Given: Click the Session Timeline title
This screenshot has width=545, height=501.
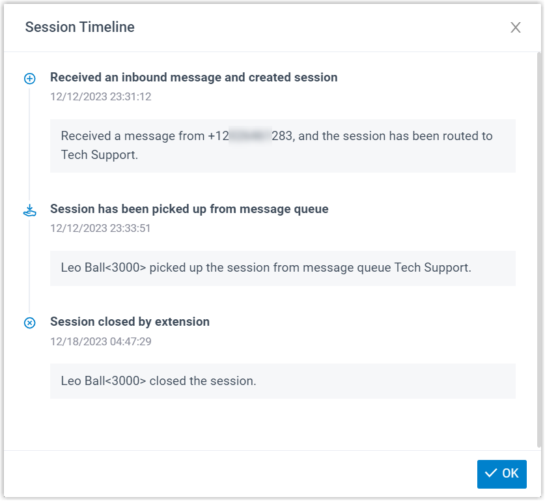Looking at the screenshot, I should (x=79, y=27).
